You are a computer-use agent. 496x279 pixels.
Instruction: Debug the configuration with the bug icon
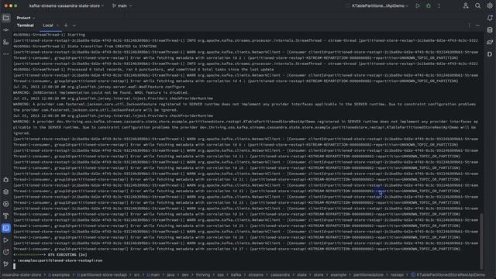pos(429,5)
